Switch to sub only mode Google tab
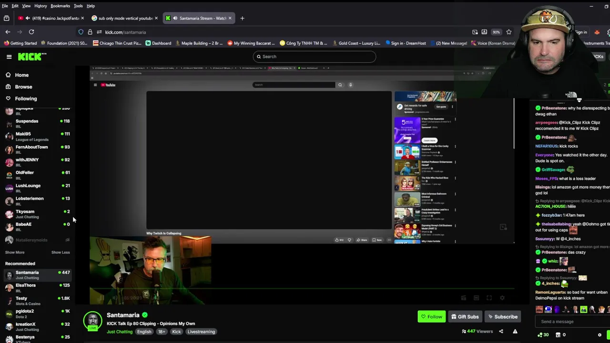 pyautogui.click(x=125, y=18)
